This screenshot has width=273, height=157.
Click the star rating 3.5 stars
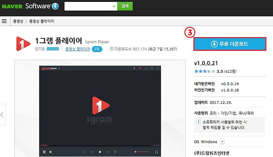(205, 71)
